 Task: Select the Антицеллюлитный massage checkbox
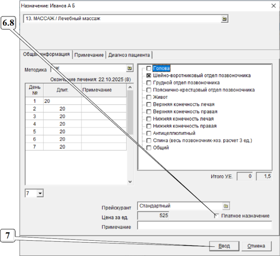click(149, 133)
